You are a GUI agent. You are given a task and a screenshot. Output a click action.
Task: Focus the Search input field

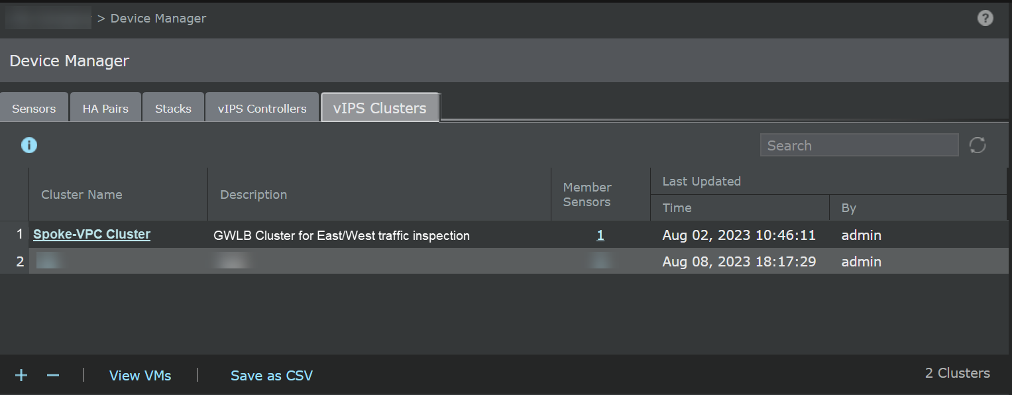(859, 145)
